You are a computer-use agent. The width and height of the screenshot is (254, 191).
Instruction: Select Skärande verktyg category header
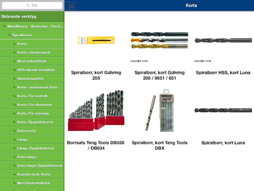point(32,16)
